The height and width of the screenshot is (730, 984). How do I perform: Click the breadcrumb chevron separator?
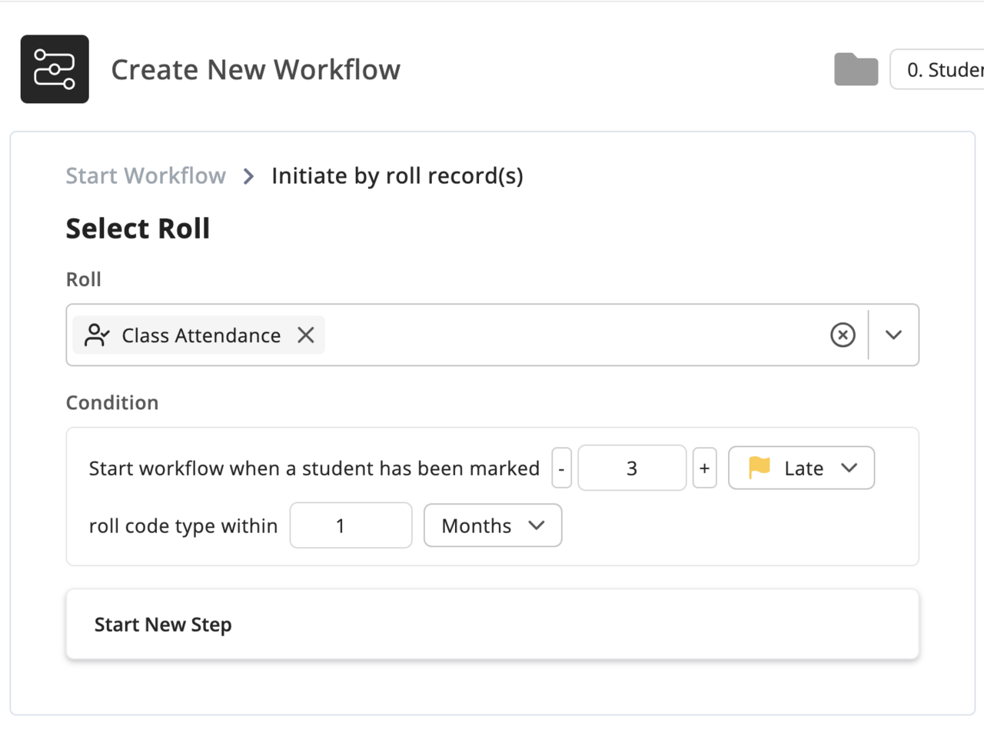248,176
